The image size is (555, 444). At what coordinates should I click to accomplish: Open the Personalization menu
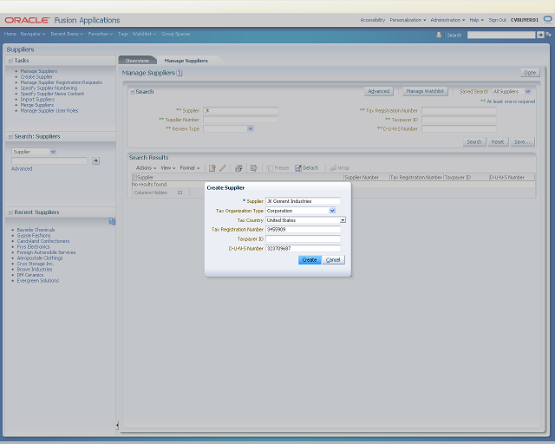[x=408, y=20]
